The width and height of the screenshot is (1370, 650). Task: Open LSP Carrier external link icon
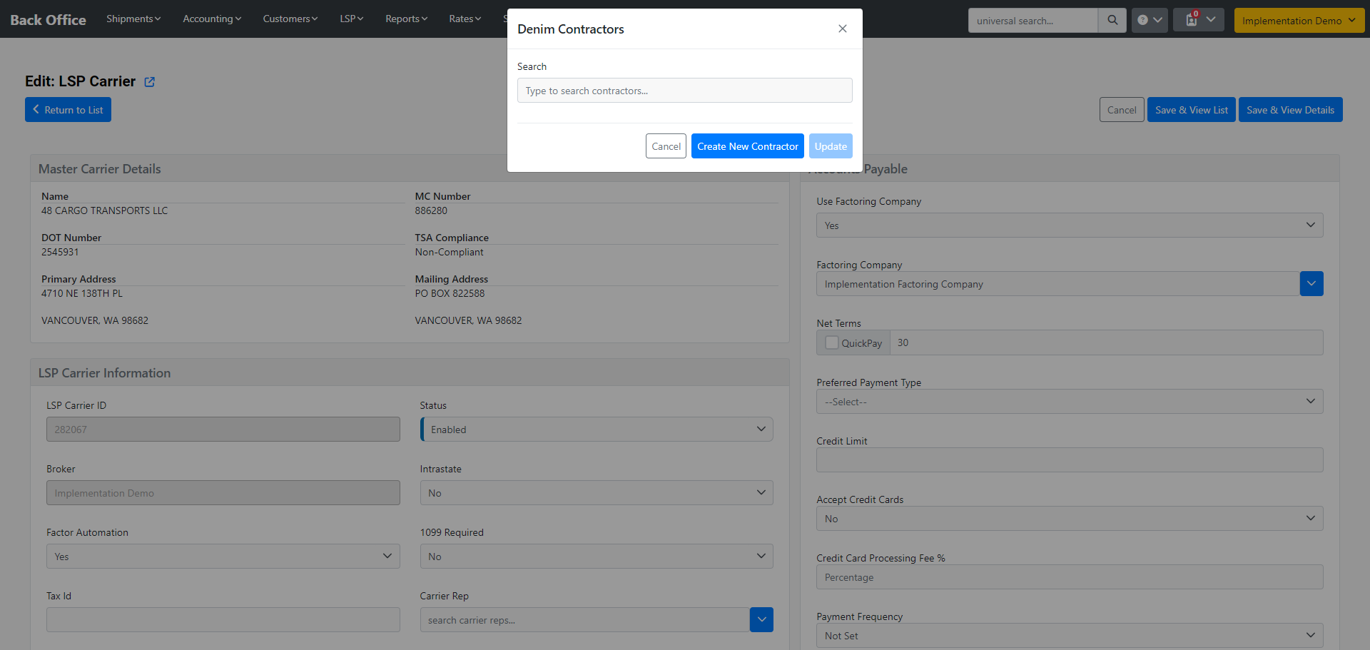[x=150, y=82]
